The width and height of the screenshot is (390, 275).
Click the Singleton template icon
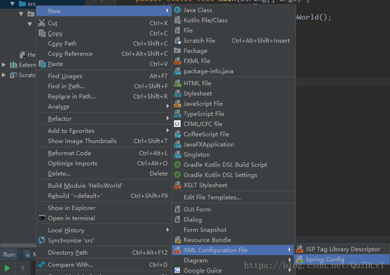point(177,155)
